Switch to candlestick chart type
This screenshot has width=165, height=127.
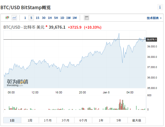tap(7, 18)
